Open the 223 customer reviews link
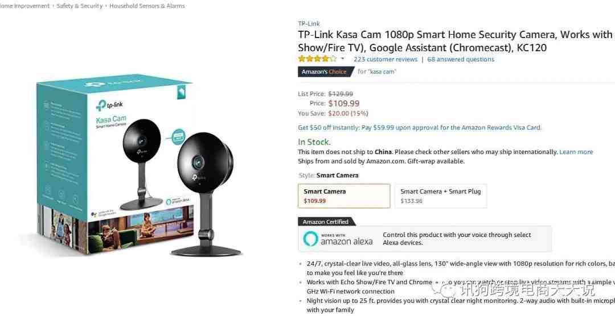Screen dimensions: 615x316 pos(385,60)
